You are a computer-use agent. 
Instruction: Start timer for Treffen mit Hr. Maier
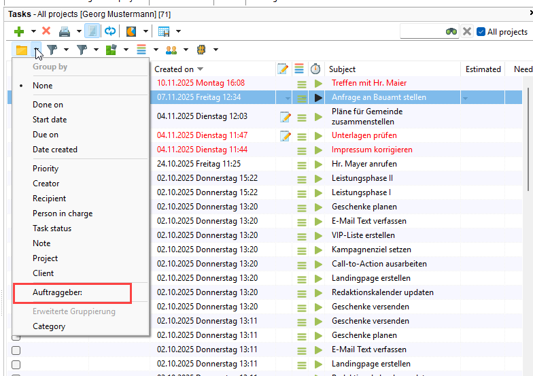tap(318, 83)
